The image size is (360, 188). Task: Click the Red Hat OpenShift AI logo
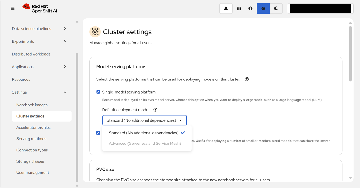[40, 8]
